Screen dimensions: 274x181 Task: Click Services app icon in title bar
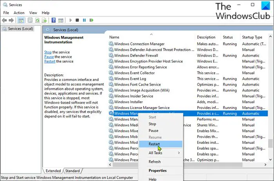pyautogui.click(x=5, y=5)
